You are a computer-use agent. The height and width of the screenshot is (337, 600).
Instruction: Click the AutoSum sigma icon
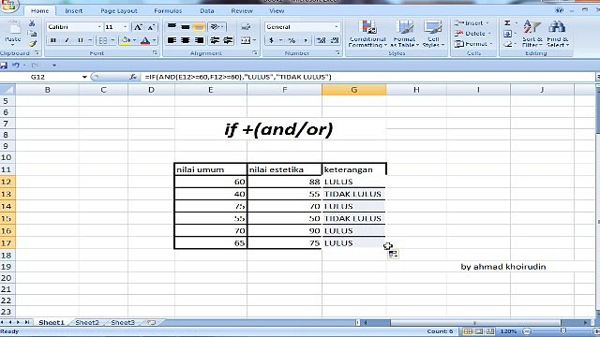(x=507, y=23)
